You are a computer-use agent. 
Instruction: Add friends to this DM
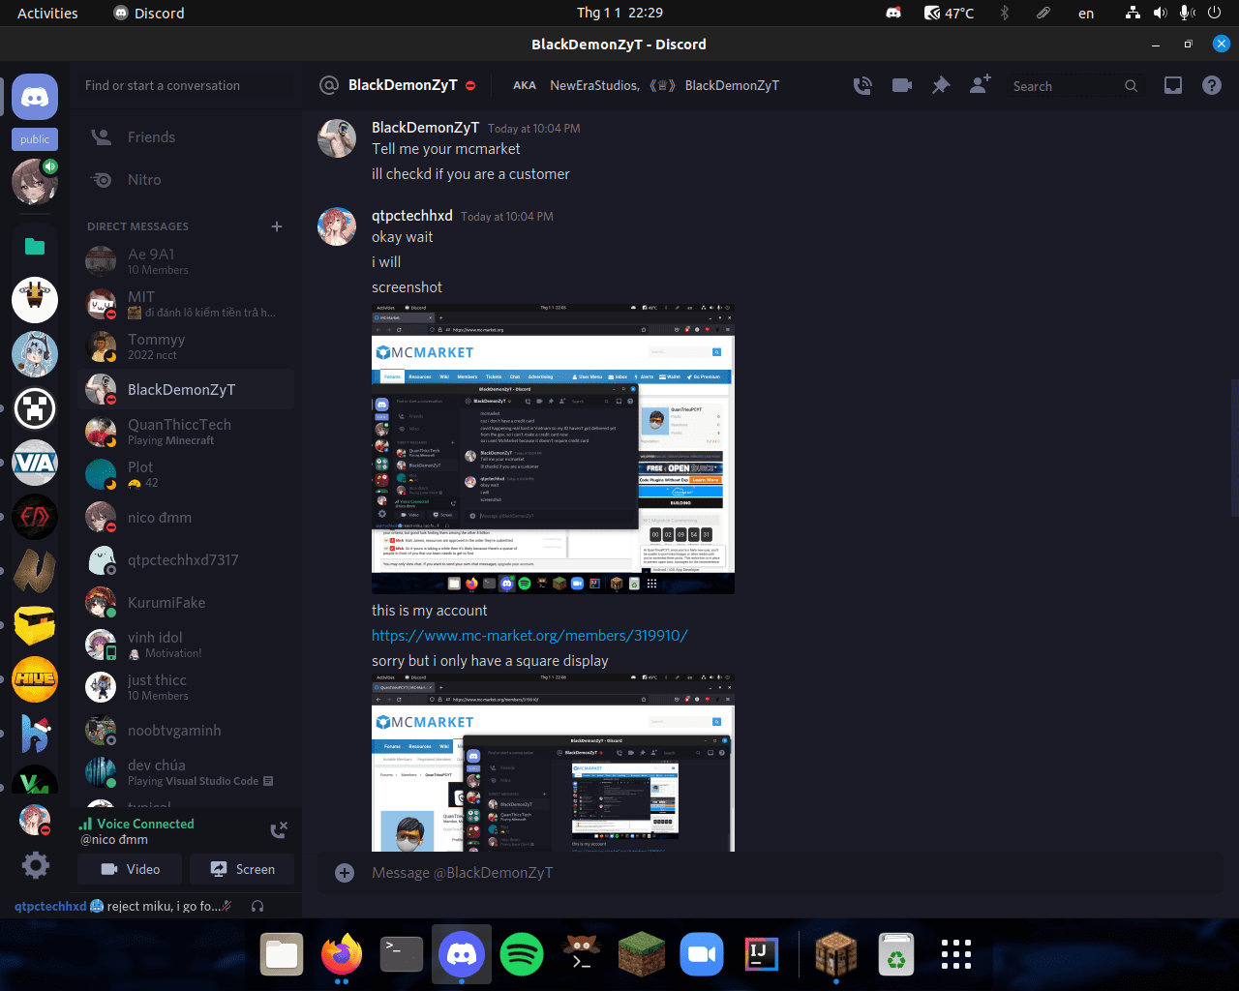point(980,85)
